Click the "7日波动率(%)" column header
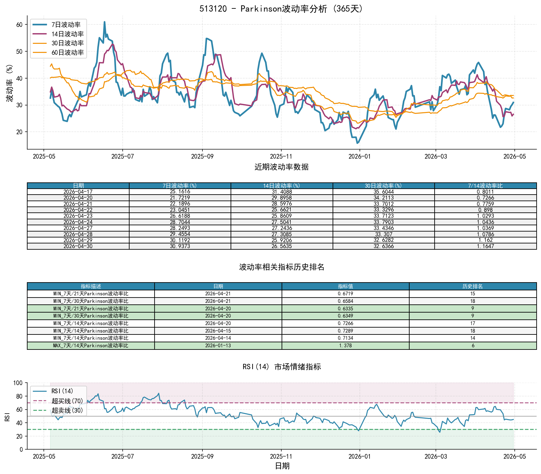 click(180, 186)
